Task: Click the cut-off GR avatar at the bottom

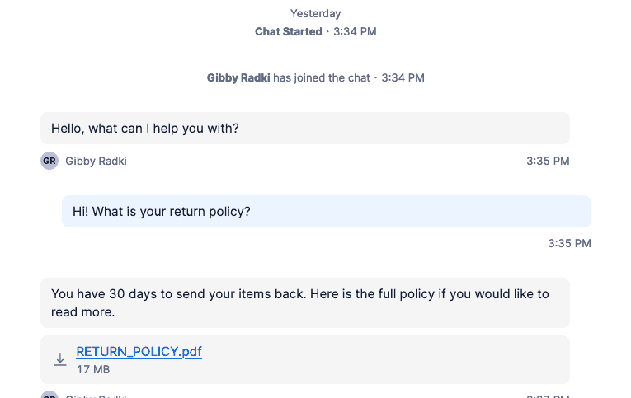Action: [x=49, y=396]
